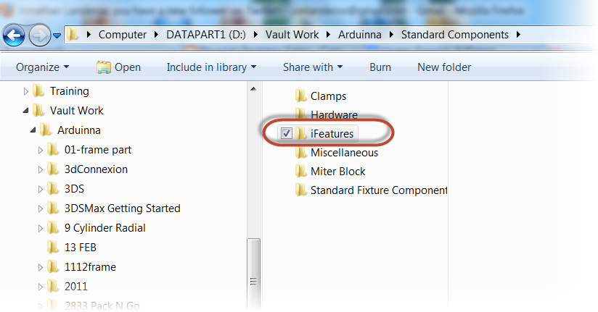Select the 13 FEB folder icon

pos(53,247)
